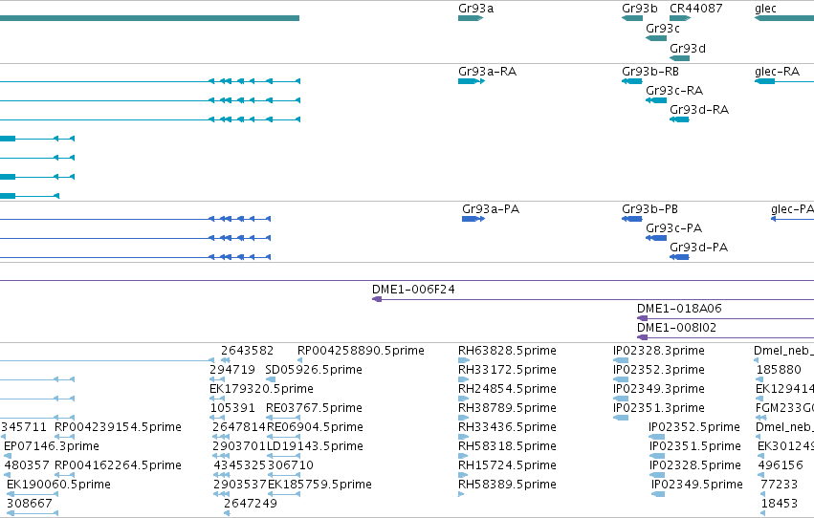
Task: Select the RP004239154.5prime label
Action: coord(118,427)
